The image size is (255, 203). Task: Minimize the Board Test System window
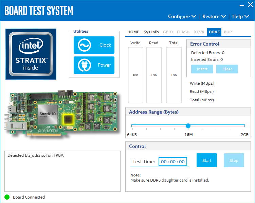click(x=242, y=5)
